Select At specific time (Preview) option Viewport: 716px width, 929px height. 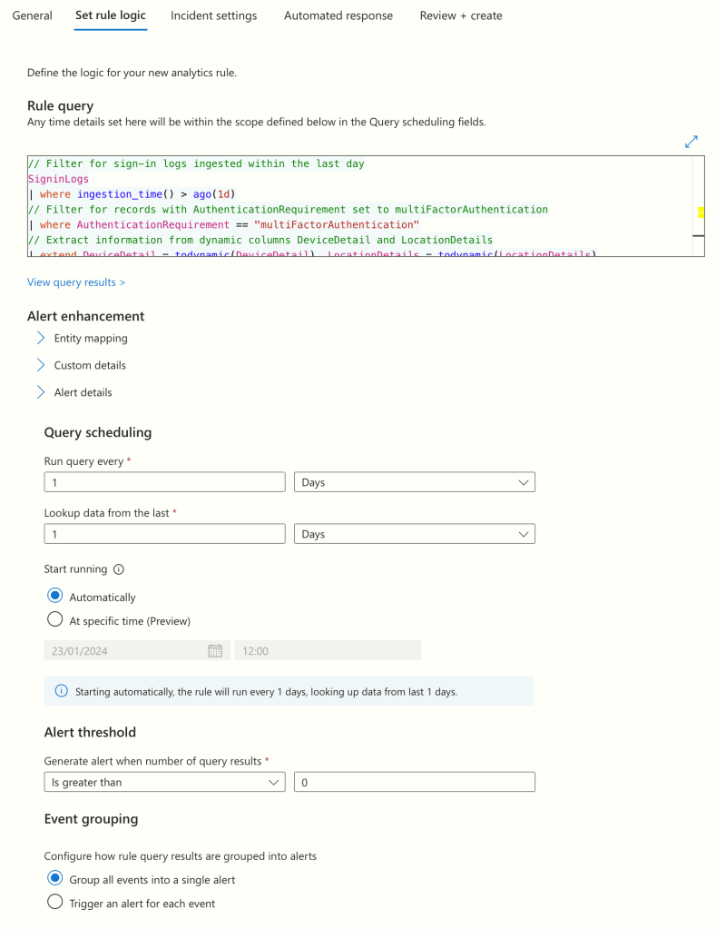click(x=55, y=620)
